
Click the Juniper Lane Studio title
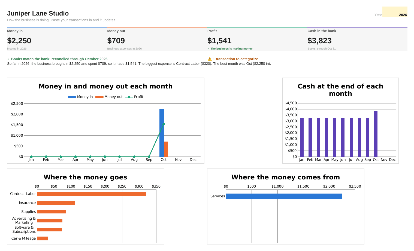click(x=38, y=13)
